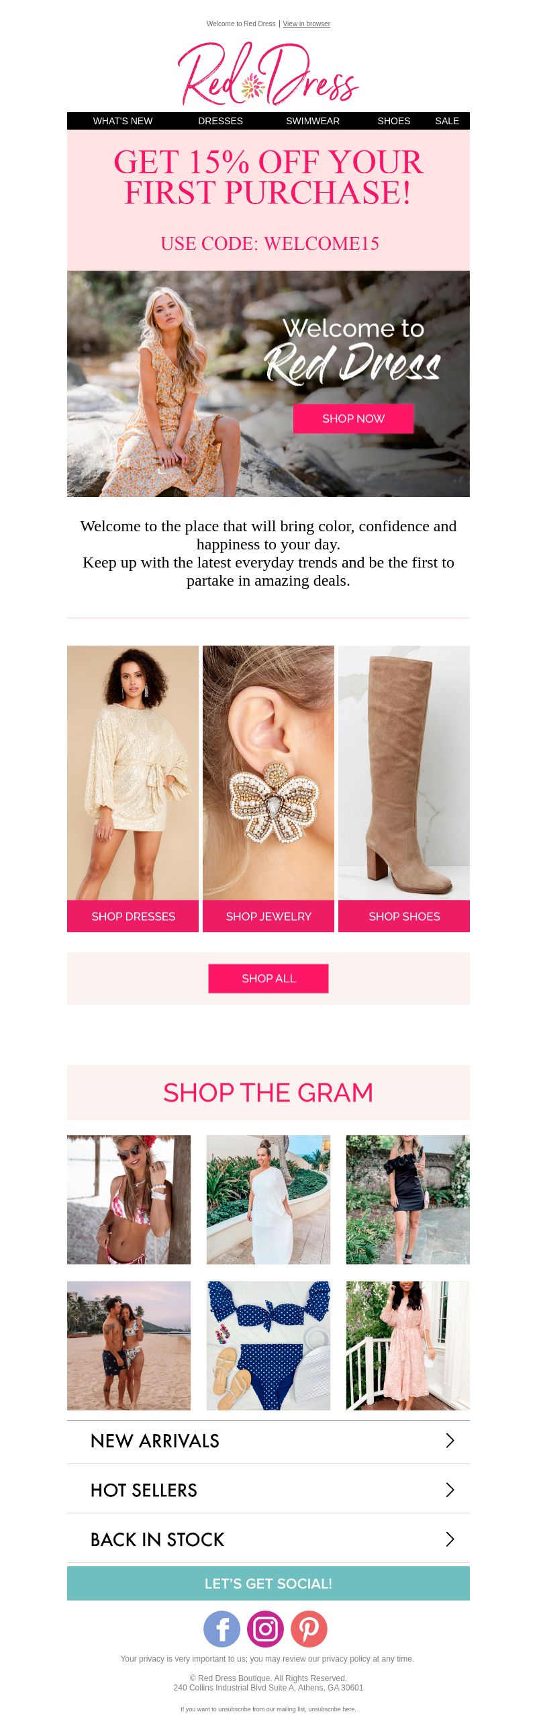Go to the Sale navigation item
This screenshot has width=537, height=1714.
click(447, 121)
